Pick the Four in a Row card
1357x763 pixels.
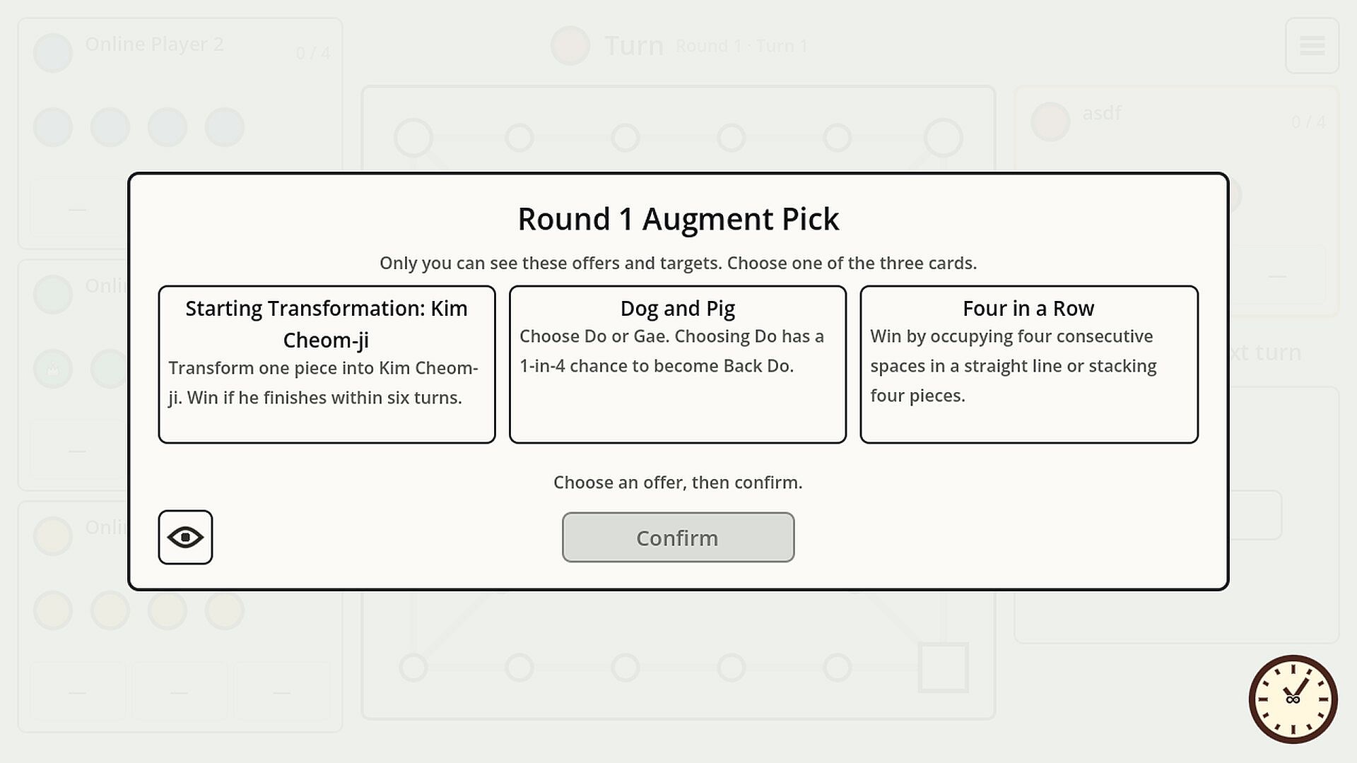tap(1028, 365)
